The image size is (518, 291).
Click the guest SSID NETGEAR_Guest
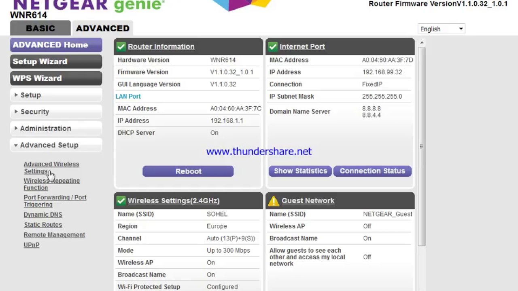point(388,214)
